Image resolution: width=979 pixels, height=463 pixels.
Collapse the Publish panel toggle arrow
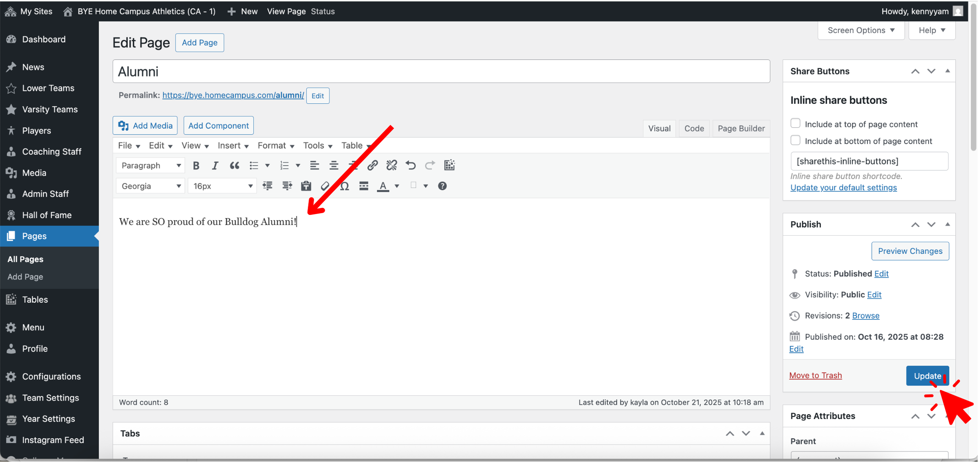click(948, 225)
